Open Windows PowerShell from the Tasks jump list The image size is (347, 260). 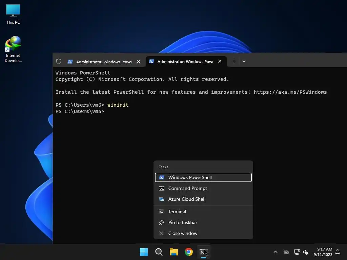click(203, 177)
